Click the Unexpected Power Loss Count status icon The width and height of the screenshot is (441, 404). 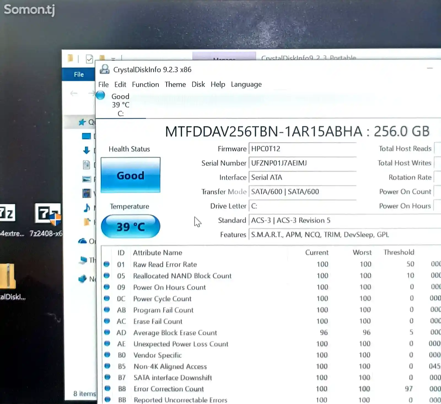tap(107, 343)
